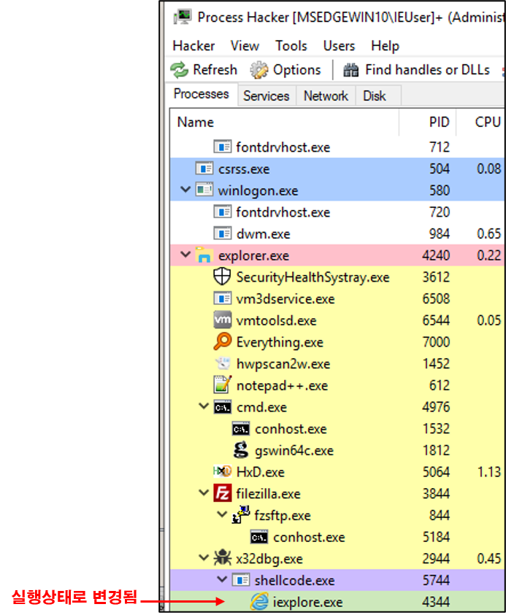Select the shellcode.exe process name

pyautogui.click(x=294, y=581)
